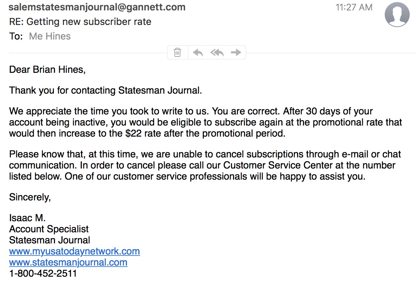
Task: Open the sender's profile avatar
Action: click(x=397, y=14)
